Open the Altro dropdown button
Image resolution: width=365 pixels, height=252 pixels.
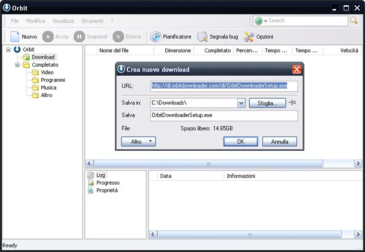click(138, 141)
